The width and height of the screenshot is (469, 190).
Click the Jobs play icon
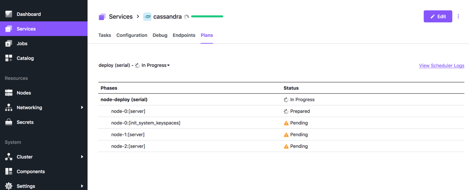[9, 43]
